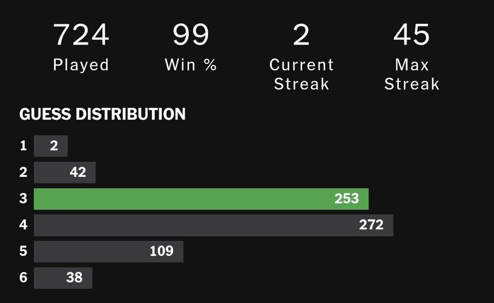Select row label 5 in guess distribution

[x=23, y=252]
